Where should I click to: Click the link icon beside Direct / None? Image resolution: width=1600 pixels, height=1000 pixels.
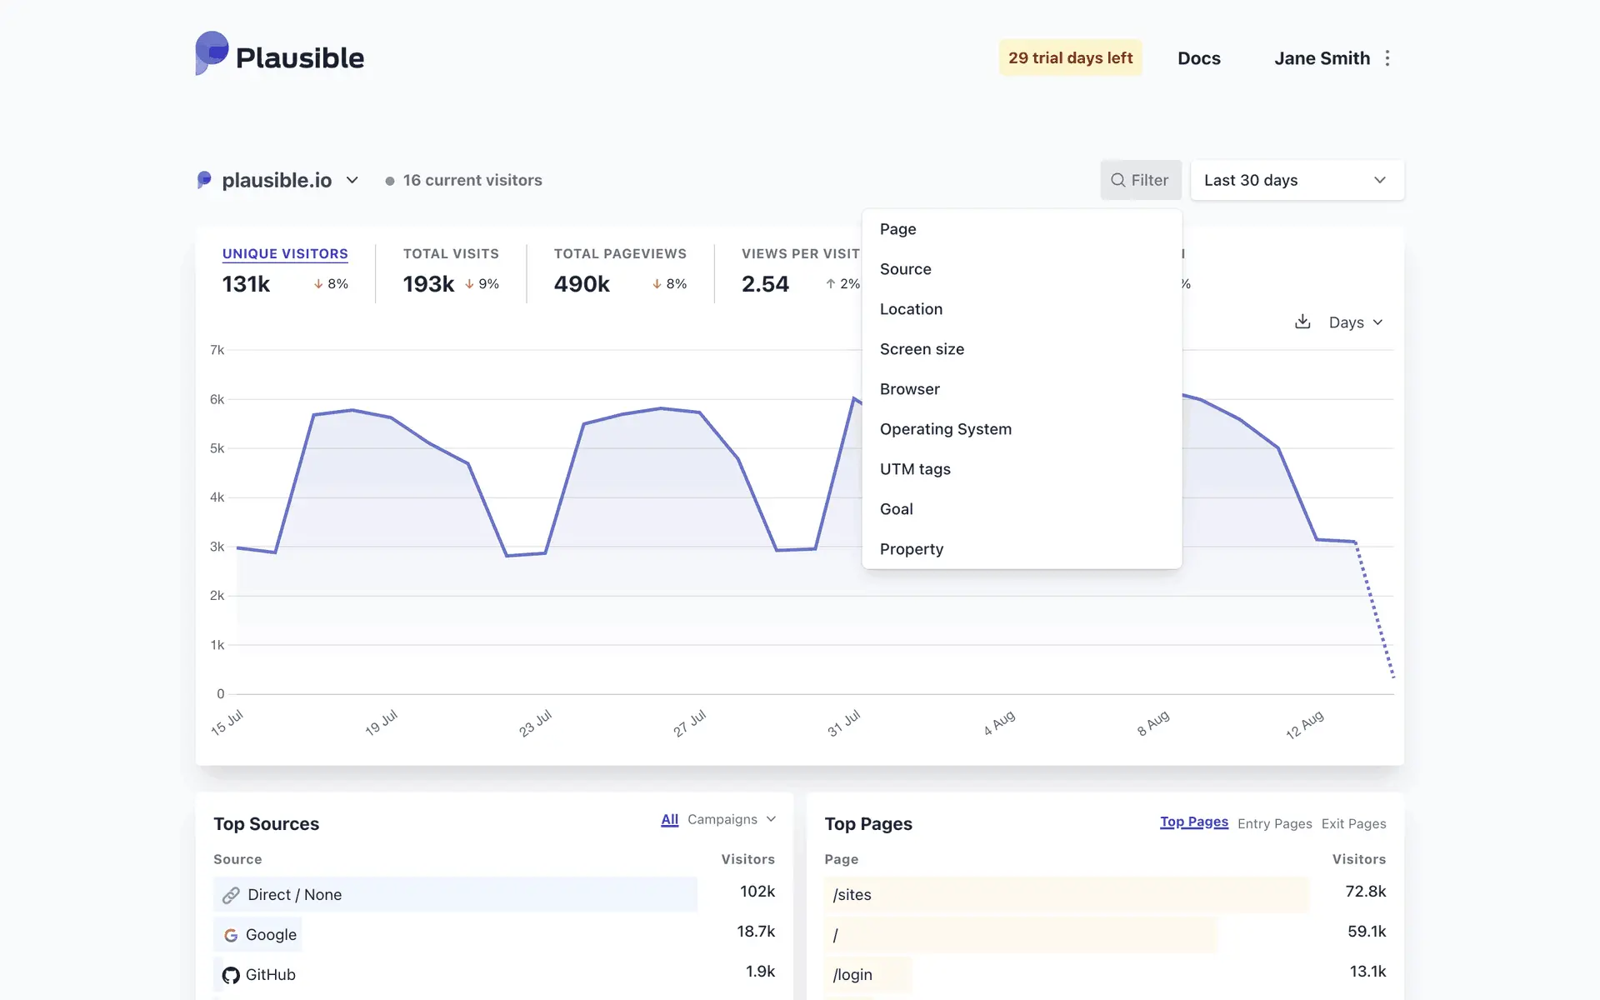click(231, 895)
